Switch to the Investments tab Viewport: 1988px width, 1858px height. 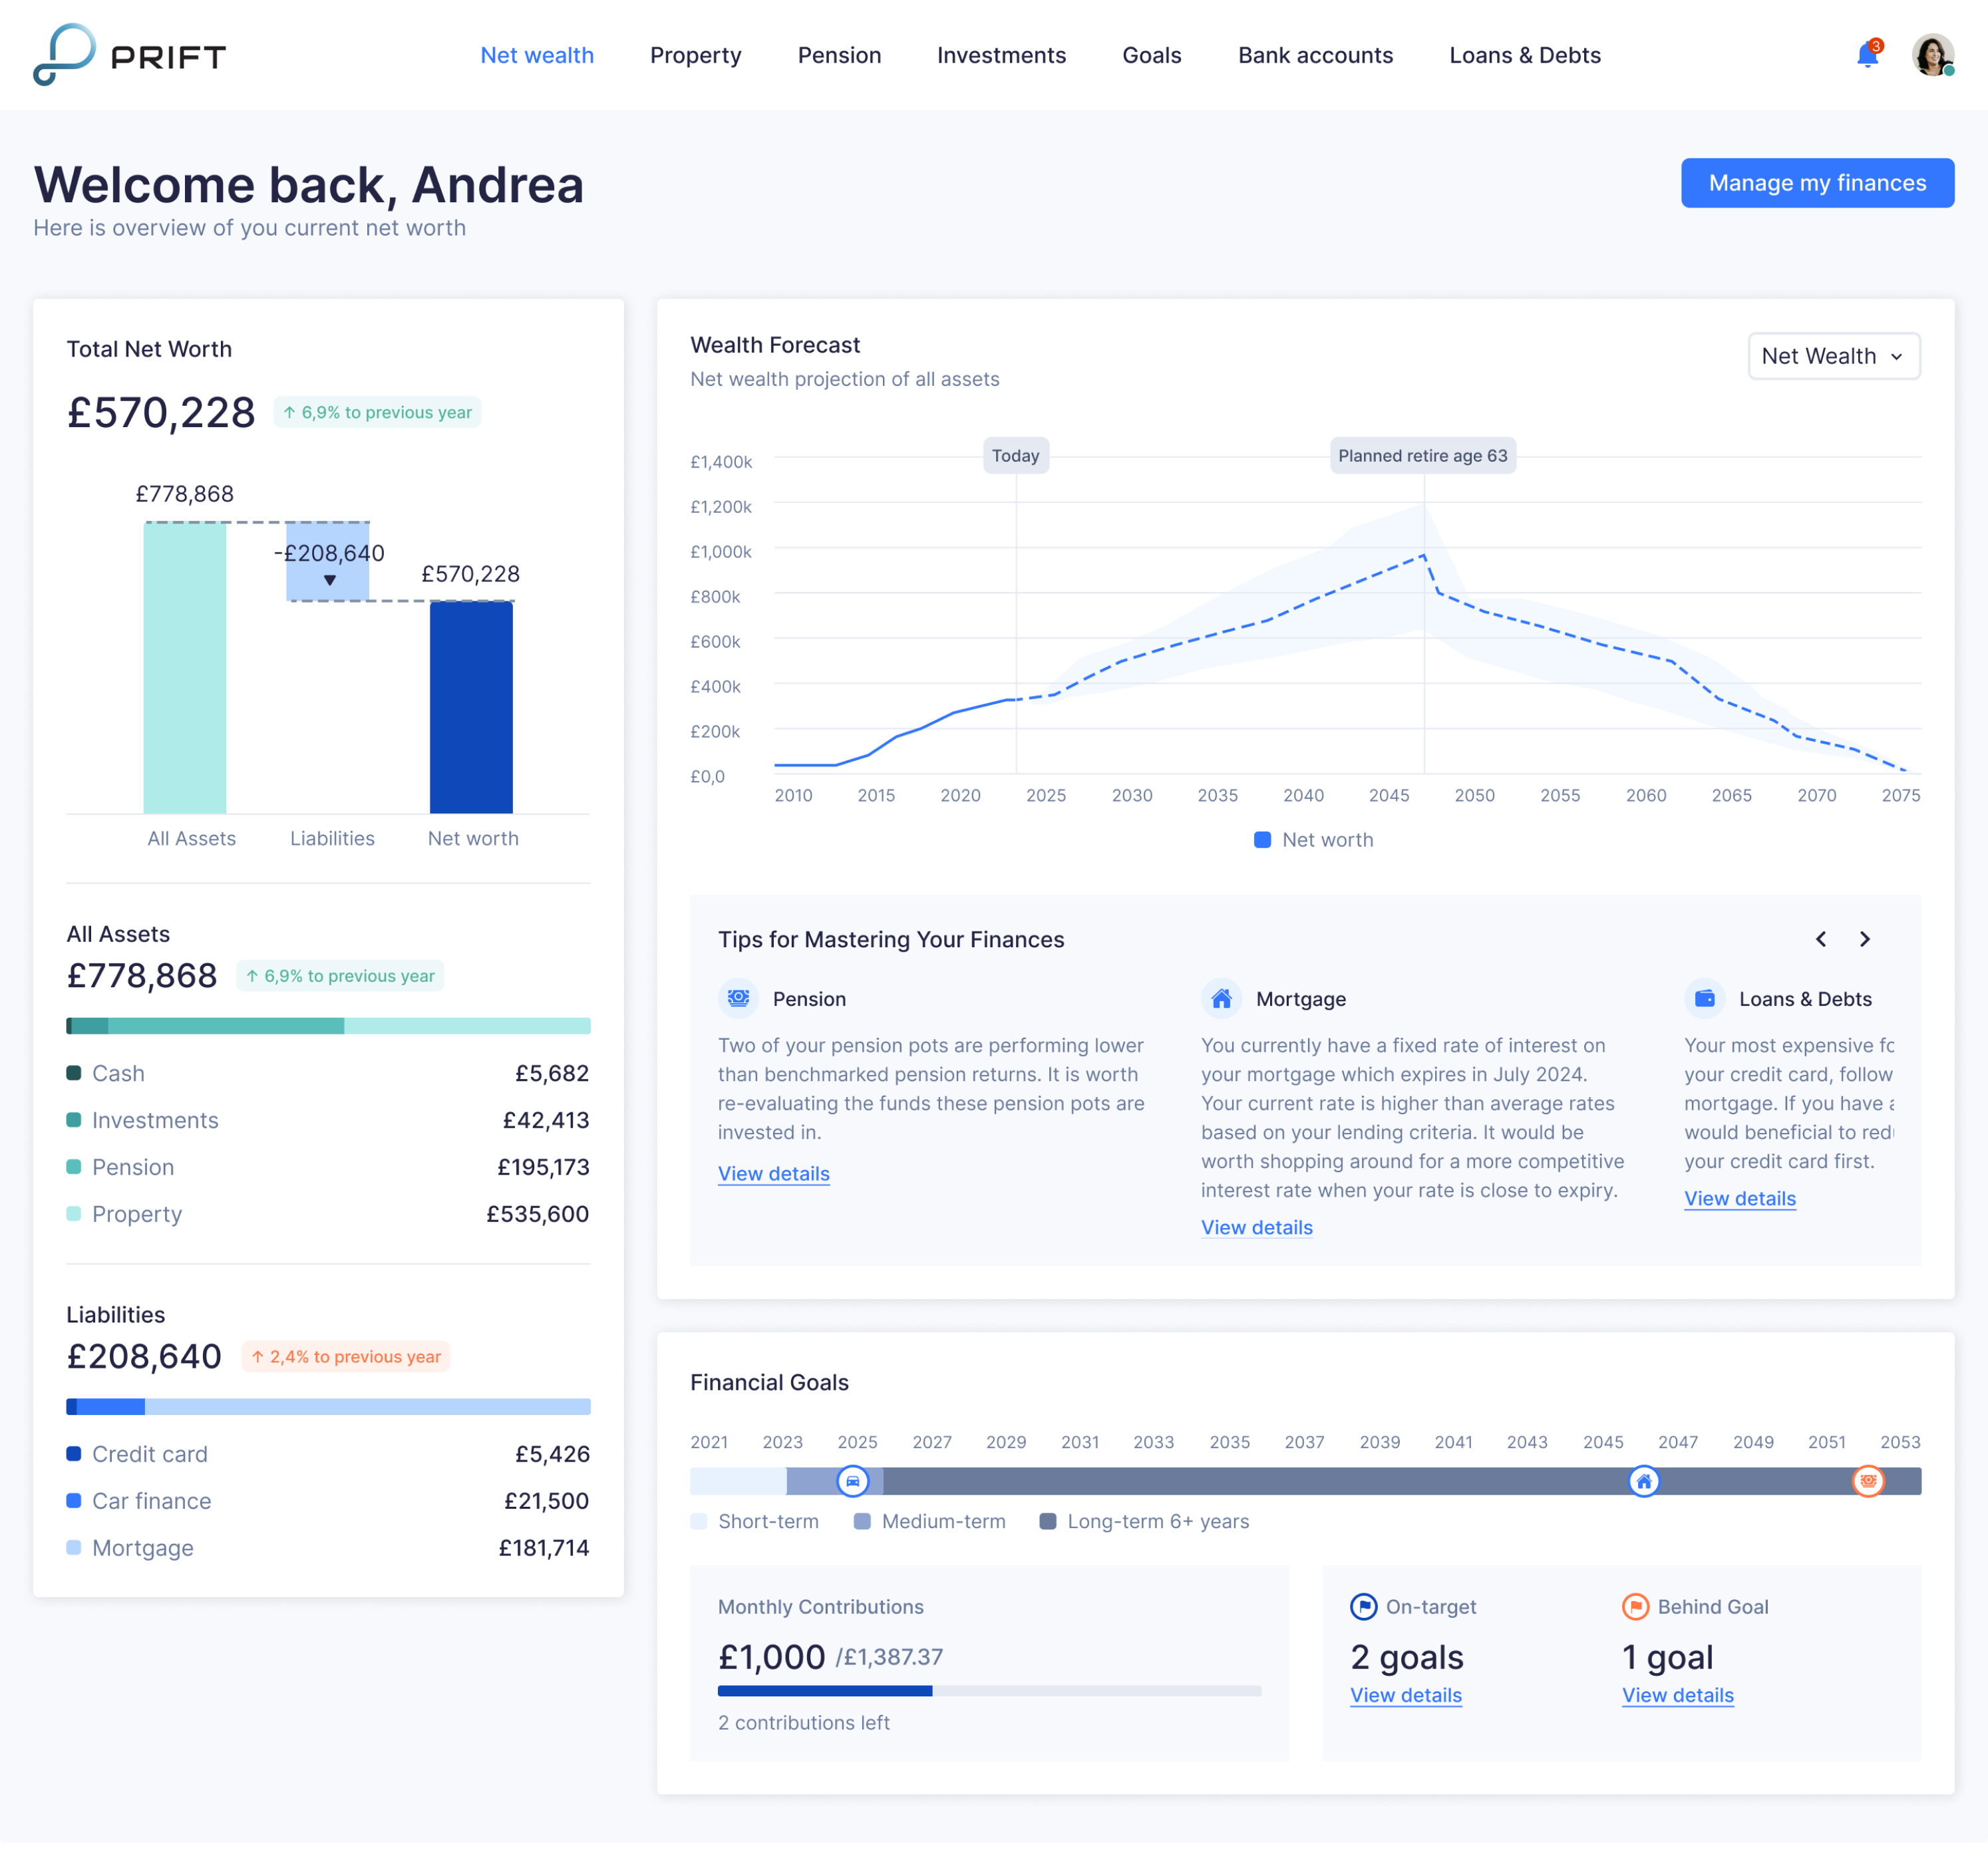(x=1001, y=55)
